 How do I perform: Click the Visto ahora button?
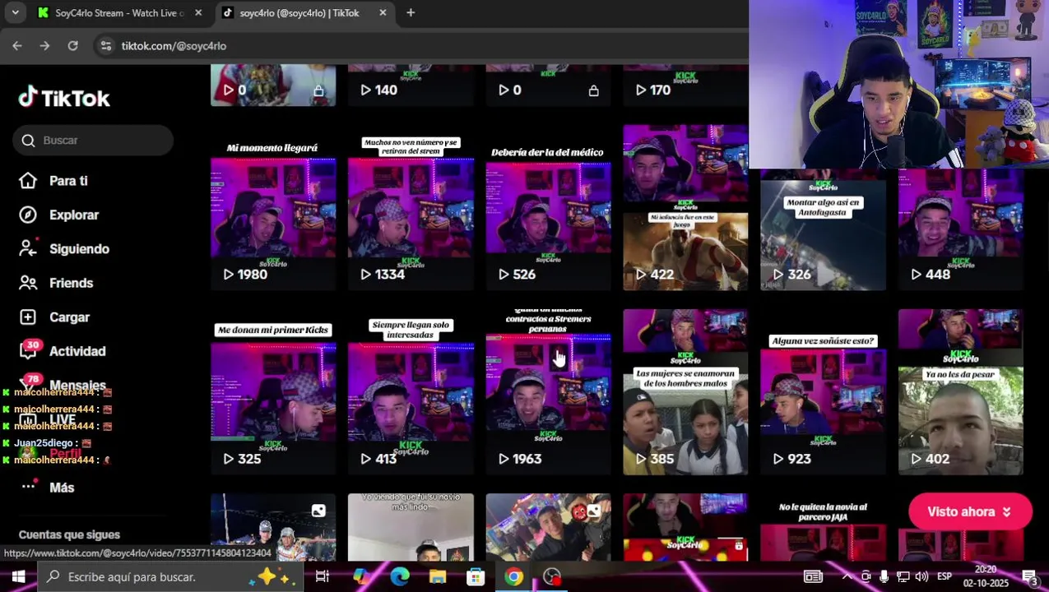(970, 511)
